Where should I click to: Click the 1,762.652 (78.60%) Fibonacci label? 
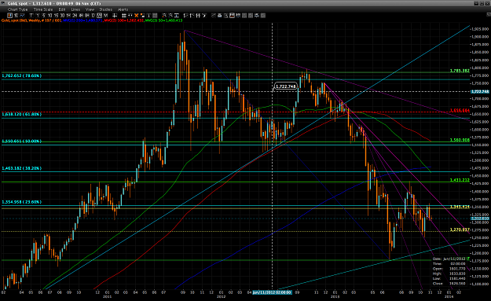coord(22,75)
